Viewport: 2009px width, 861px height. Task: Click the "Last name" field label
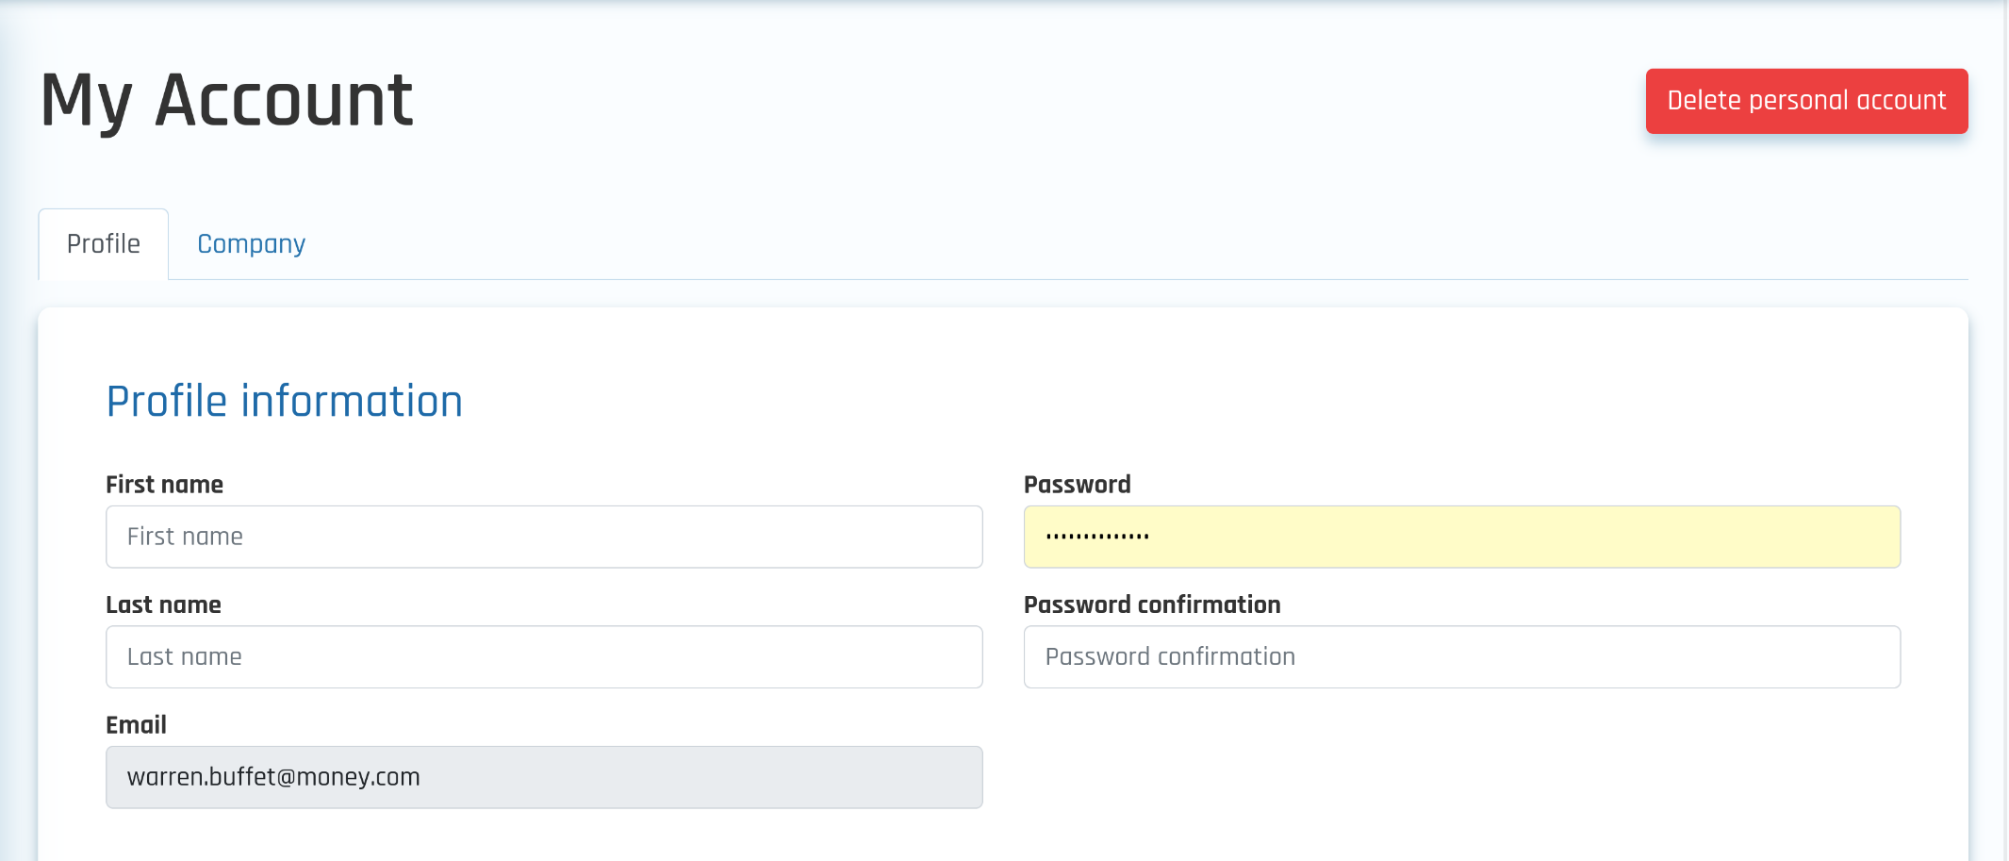[163, 605]
